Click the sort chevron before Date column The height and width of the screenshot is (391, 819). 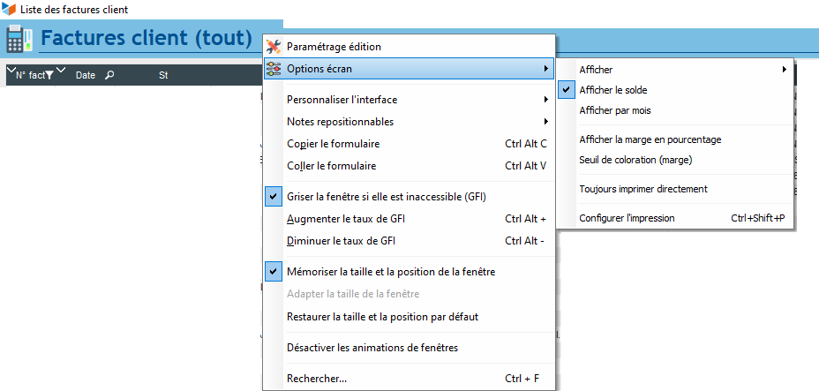pos(61,71)
